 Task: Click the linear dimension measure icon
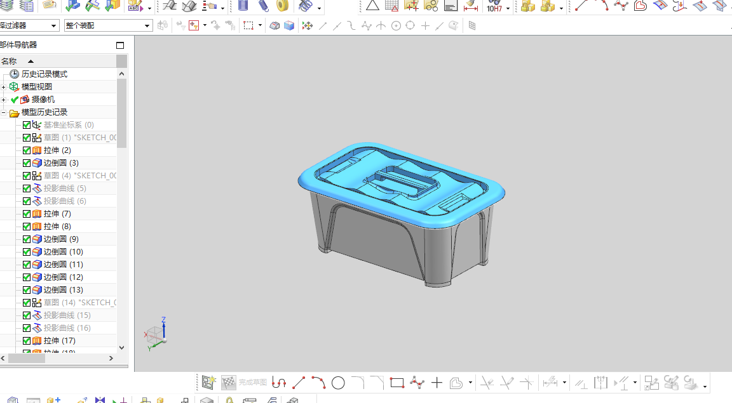point(471,6)
